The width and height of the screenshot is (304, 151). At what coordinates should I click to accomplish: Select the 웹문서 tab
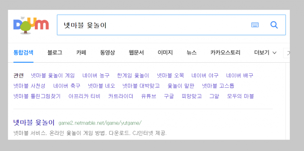coord(136,53)
